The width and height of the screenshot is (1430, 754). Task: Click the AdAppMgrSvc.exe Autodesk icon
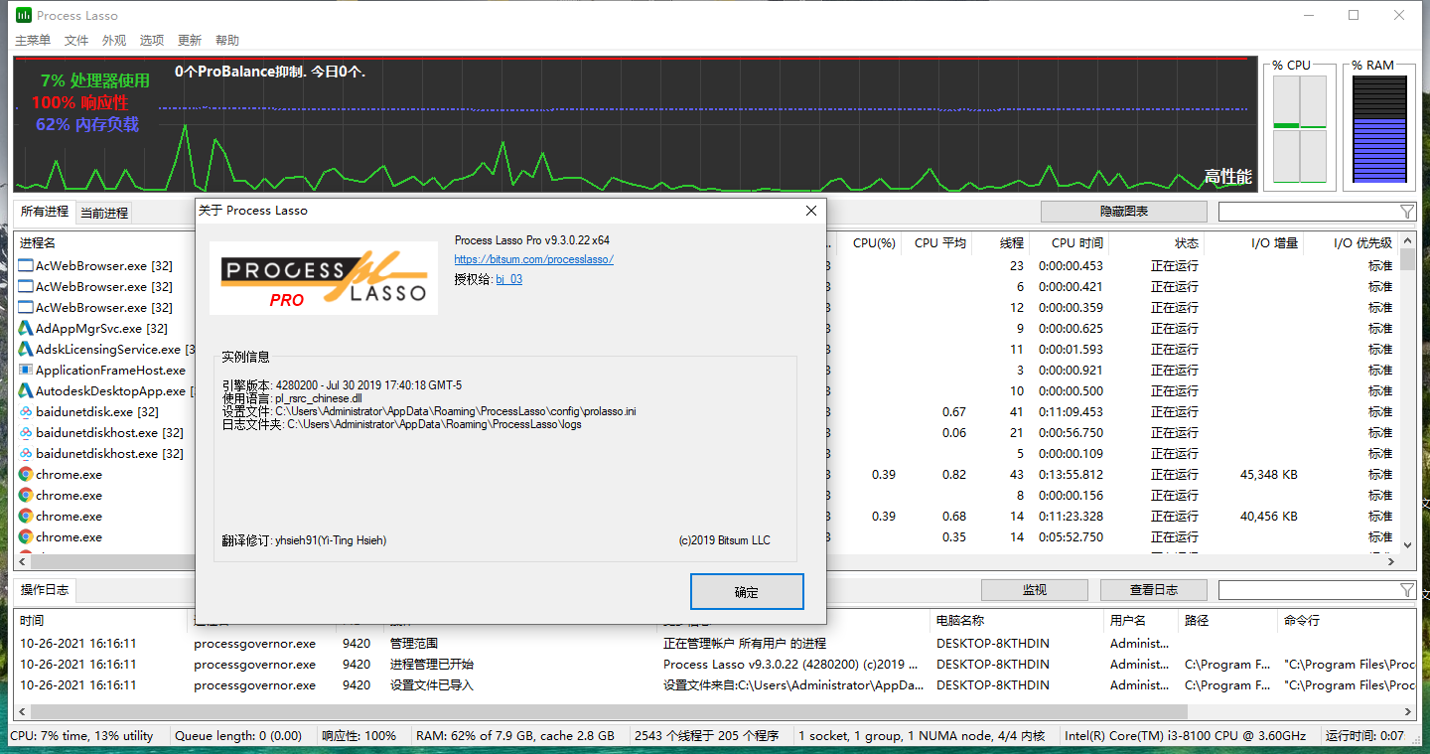[x=26, y=328]
